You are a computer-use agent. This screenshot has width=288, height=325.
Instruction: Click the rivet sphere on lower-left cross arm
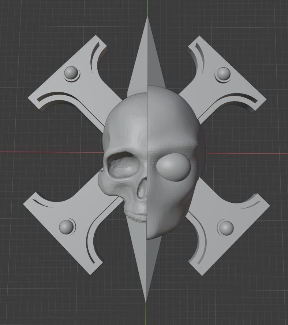pos(66,227)
